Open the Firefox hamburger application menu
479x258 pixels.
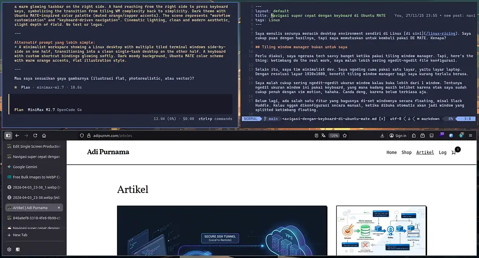coord(471,136)
